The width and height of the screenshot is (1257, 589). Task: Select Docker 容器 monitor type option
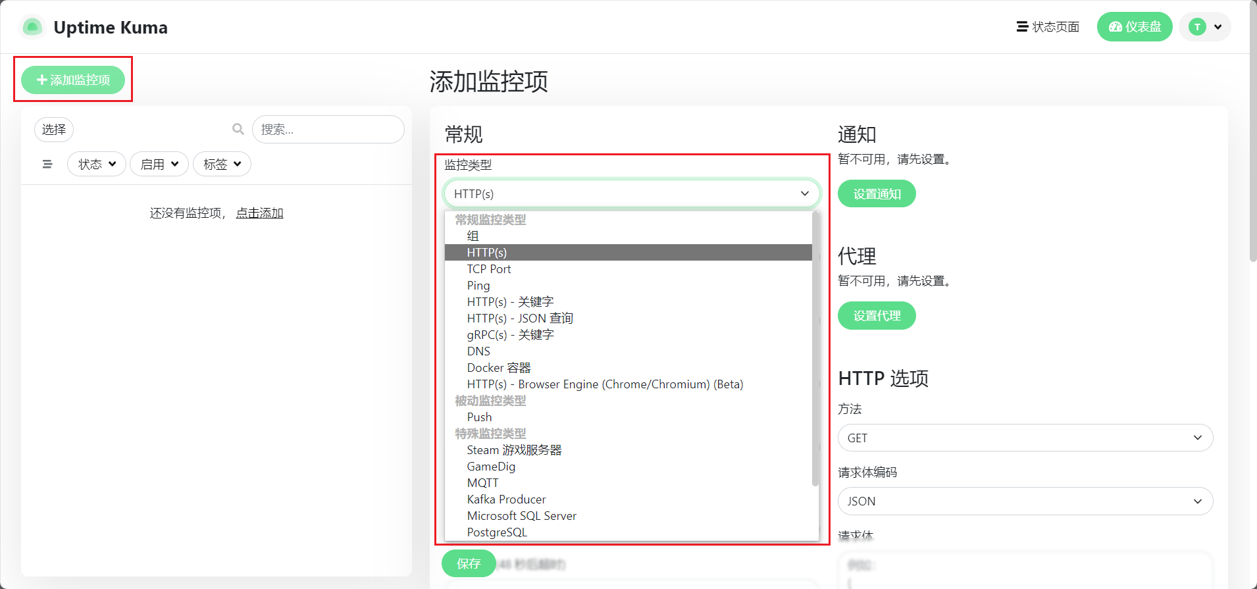click(x=499, y=368)
